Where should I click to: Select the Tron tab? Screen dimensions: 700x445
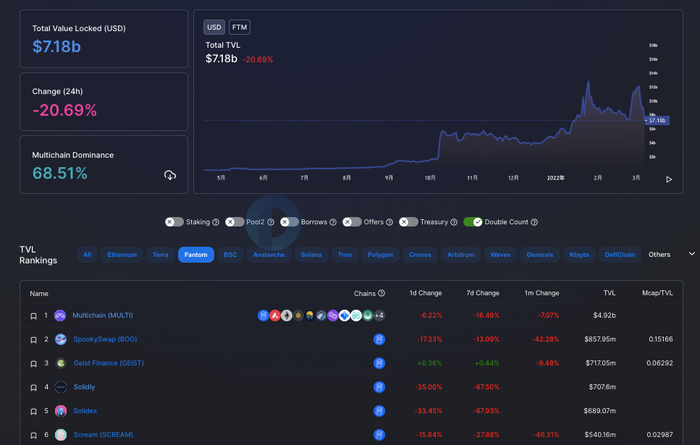(x=345, y=255)
